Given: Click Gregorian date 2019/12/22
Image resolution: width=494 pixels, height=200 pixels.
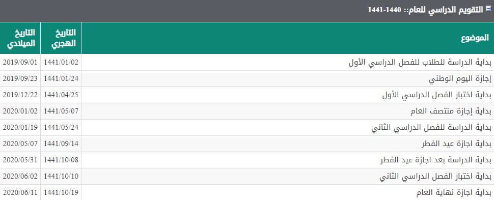Looking at the screenshot, I should (x=20, y=95).
